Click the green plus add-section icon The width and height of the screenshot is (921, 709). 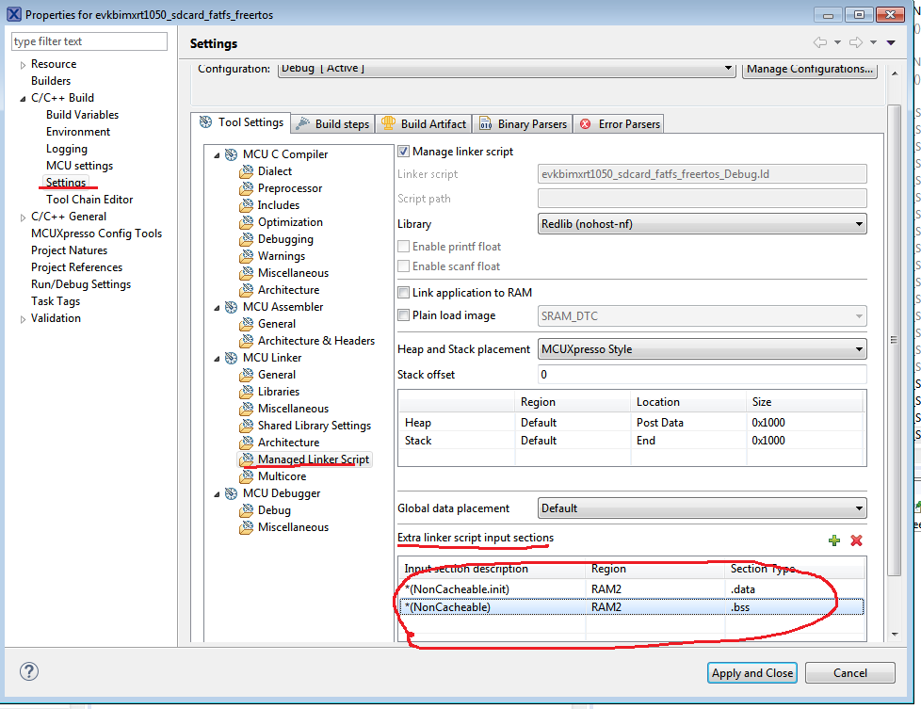pyautogui.click(x=834, y=540)
